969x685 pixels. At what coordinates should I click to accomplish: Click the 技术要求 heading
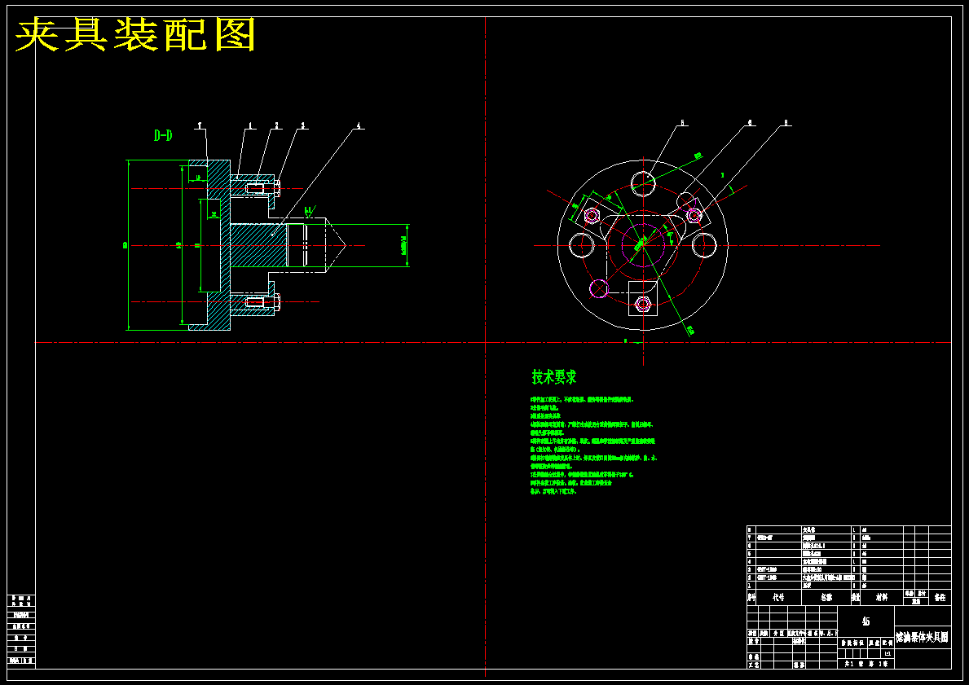(x=554, y=377)
